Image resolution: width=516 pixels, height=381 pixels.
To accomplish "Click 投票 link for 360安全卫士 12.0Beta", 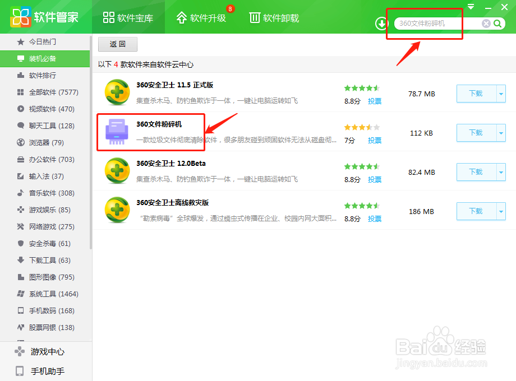I will click(375, 179).
